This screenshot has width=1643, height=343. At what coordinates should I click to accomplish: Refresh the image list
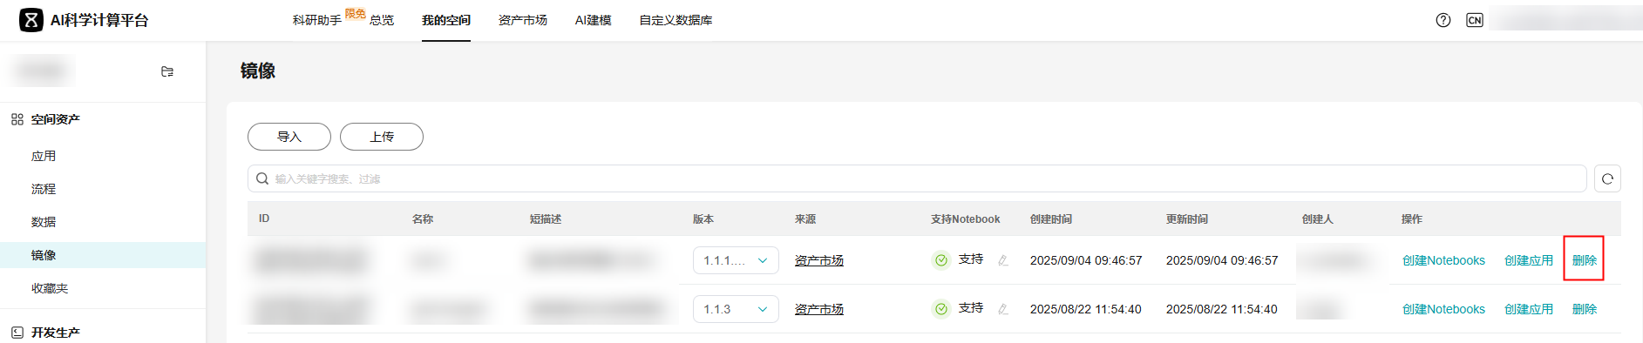pos(1607,178)
